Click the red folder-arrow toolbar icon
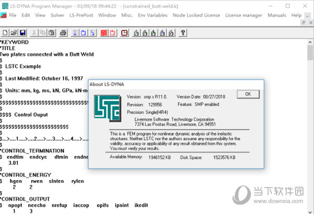The image size is (314, 214). tap(113, 33)
